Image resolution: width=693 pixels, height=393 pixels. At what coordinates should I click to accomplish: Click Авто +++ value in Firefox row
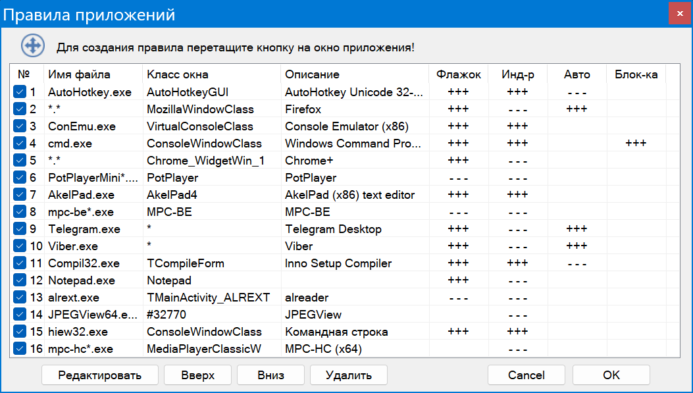tap(577, 109)
